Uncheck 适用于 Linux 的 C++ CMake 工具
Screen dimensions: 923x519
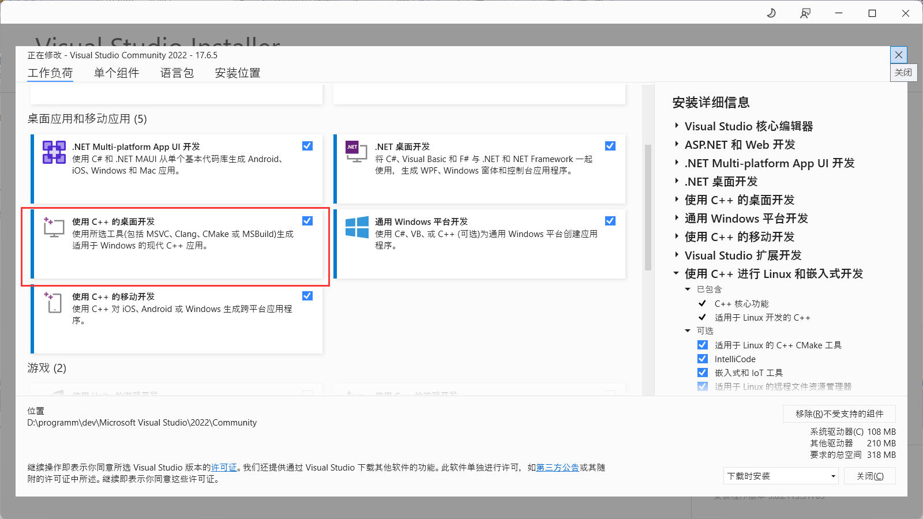point(703,345)
